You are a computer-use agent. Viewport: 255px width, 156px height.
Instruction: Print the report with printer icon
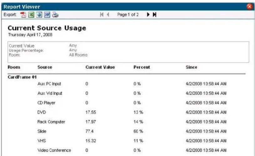55,15
